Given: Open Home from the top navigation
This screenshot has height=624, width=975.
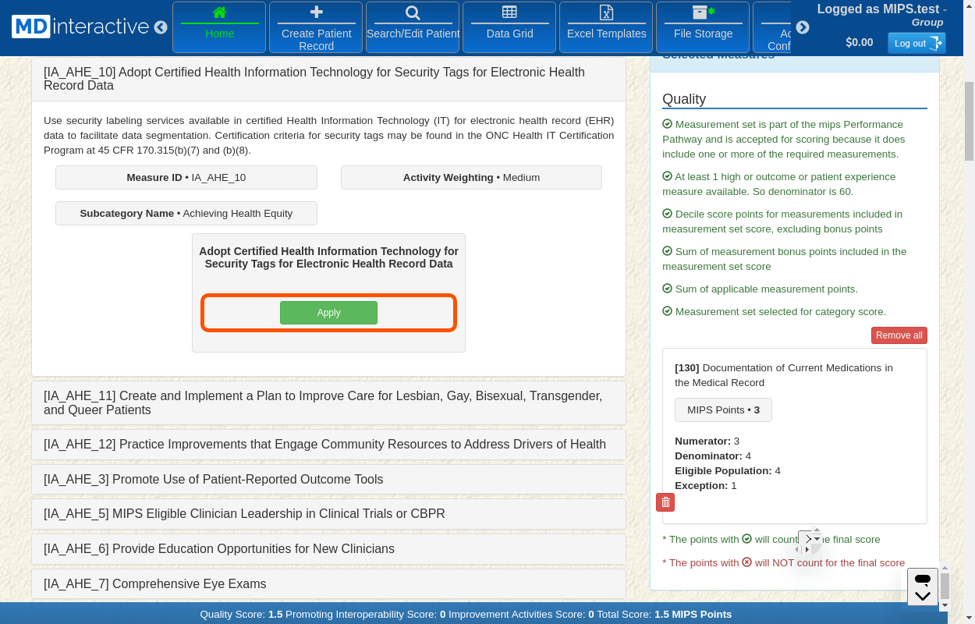Looking at the screenshot, I should pyautogui.click(x=219, y=27).
